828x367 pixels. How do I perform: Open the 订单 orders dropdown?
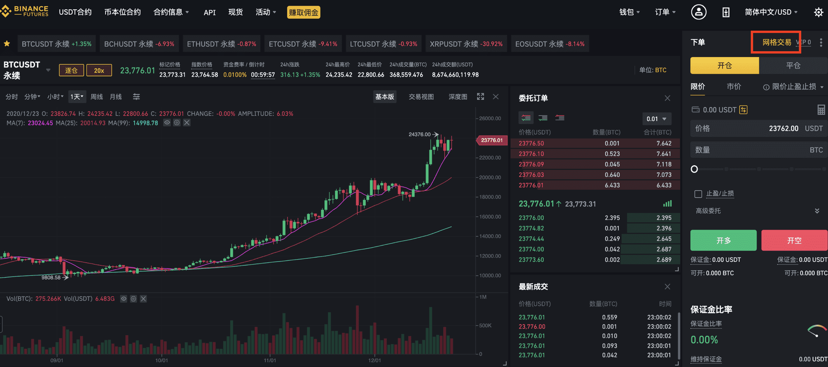tap(665, 12)
